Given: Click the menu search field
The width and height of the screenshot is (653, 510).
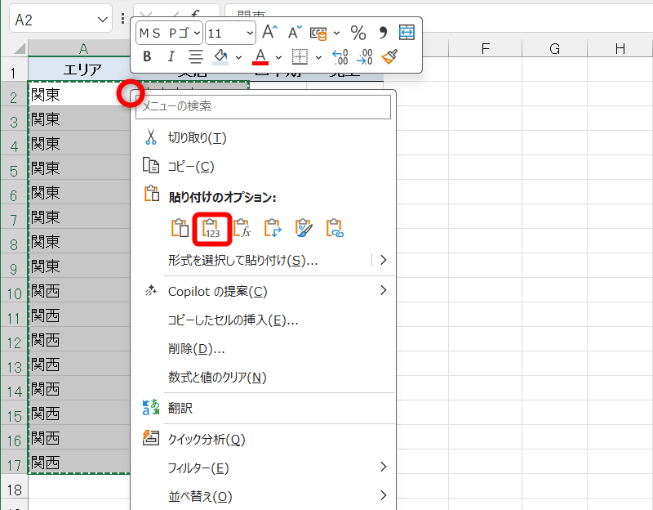Looking at the screenshot, I should point(263,106).
